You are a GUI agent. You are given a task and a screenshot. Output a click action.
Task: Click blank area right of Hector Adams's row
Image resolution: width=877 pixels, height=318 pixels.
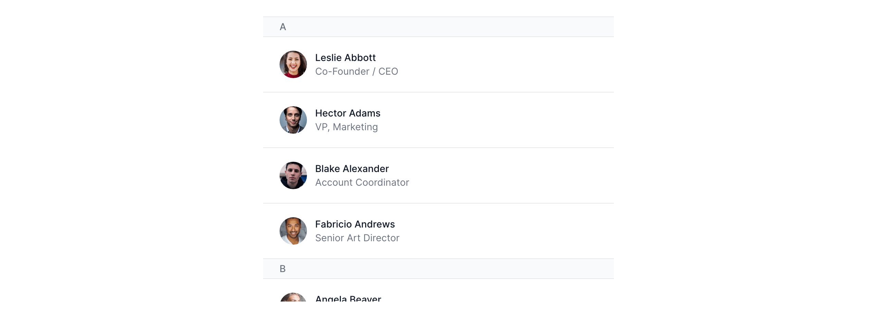[514, 120]
